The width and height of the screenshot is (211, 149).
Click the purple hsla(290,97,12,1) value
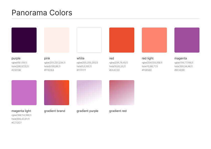pos(20,66)
